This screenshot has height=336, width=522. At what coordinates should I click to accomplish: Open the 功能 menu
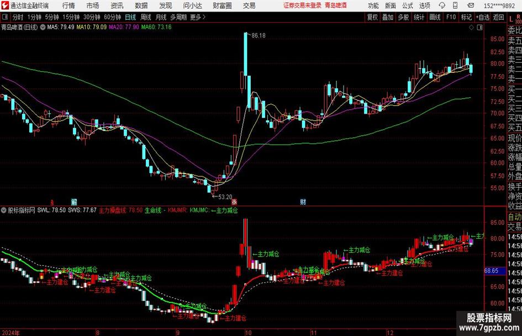click(x=373, y=6)
